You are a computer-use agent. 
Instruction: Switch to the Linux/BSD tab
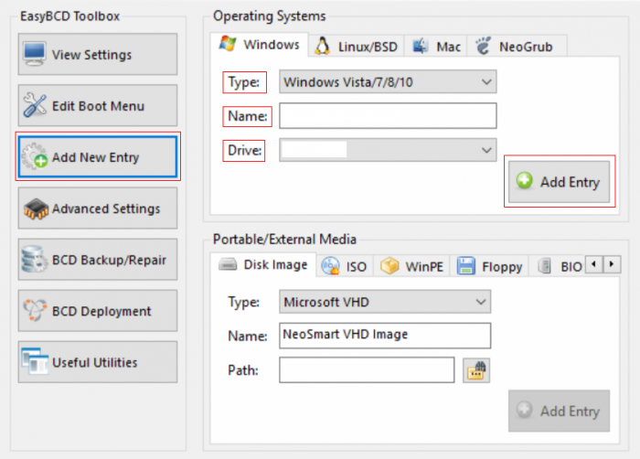pos(357,47)
